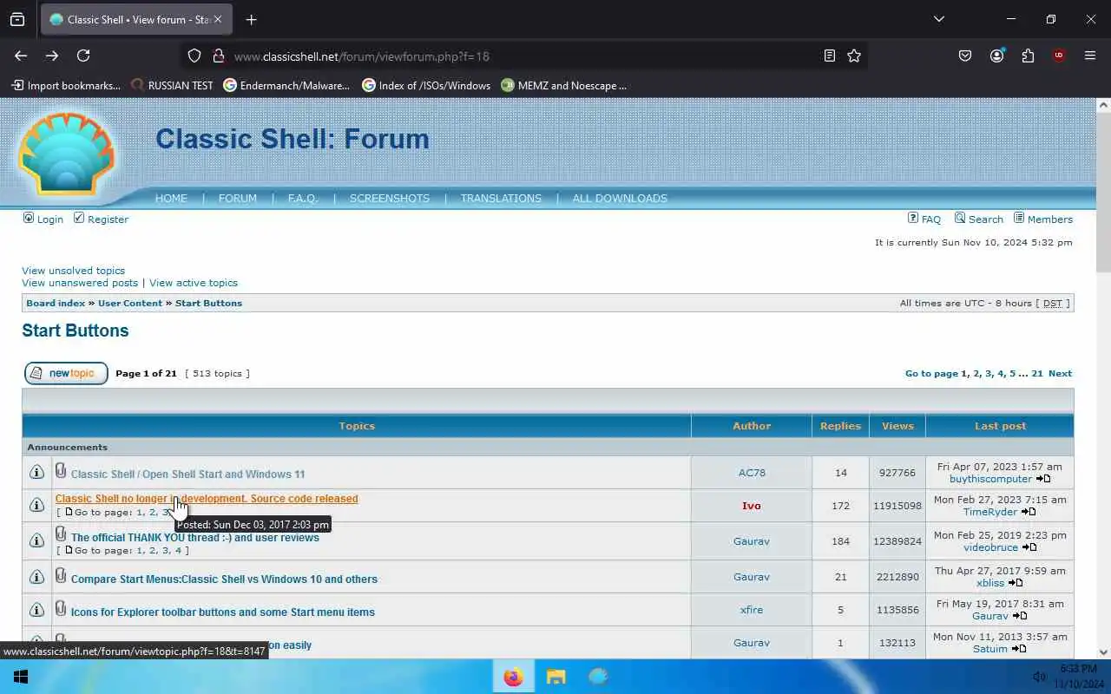
Task: Click the Classic Shell taskbar icon
Action: [598, 677]
